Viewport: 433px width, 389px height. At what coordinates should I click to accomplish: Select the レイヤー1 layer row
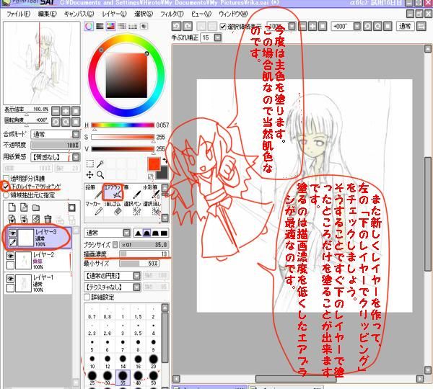point(38,283)
